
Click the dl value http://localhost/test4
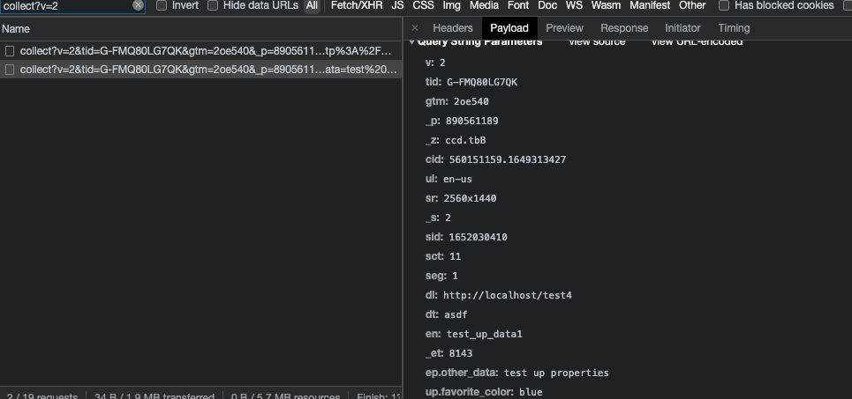tap(508, 295)
